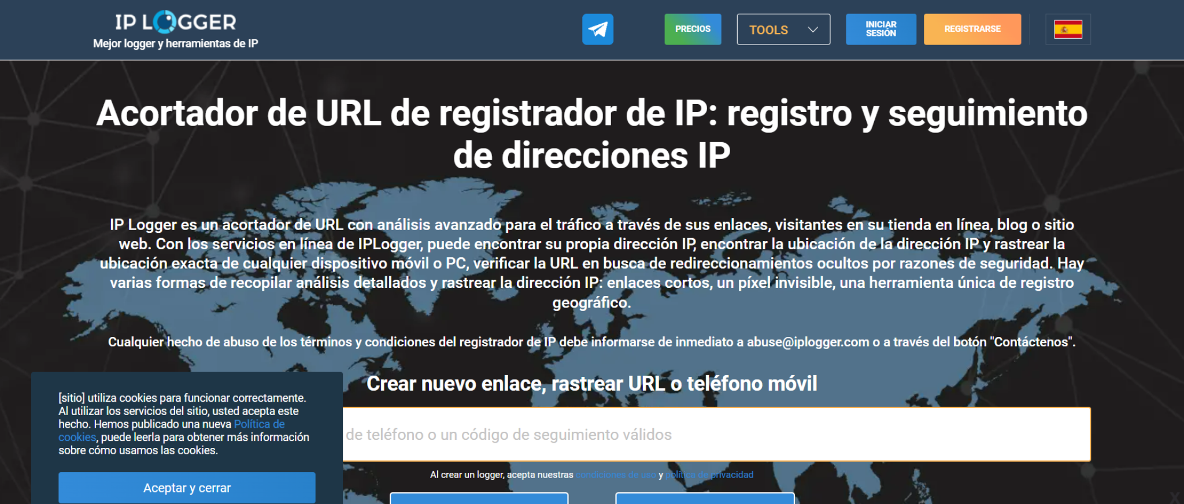Image resolution: width=1184 pixels, height=504 pixels.
Task: Select the Spanish flag language selector
Action: coord(1068,29)
